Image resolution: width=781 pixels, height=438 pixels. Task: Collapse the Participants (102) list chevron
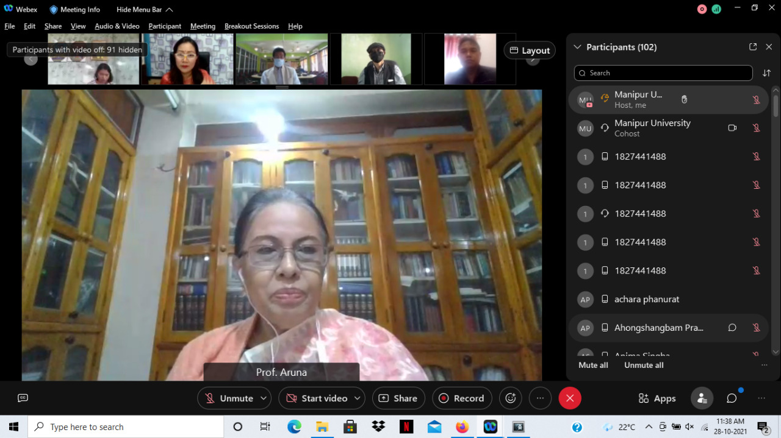click(577, 47)
